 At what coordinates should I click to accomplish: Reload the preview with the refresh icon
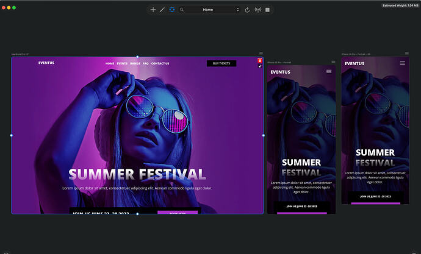(247, 10)
